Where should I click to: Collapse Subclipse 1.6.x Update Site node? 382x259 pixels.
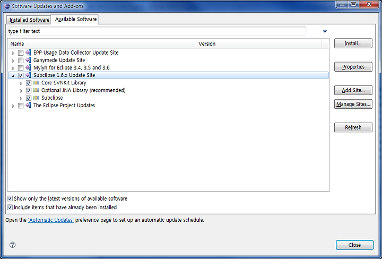click(x=13, y=76)
